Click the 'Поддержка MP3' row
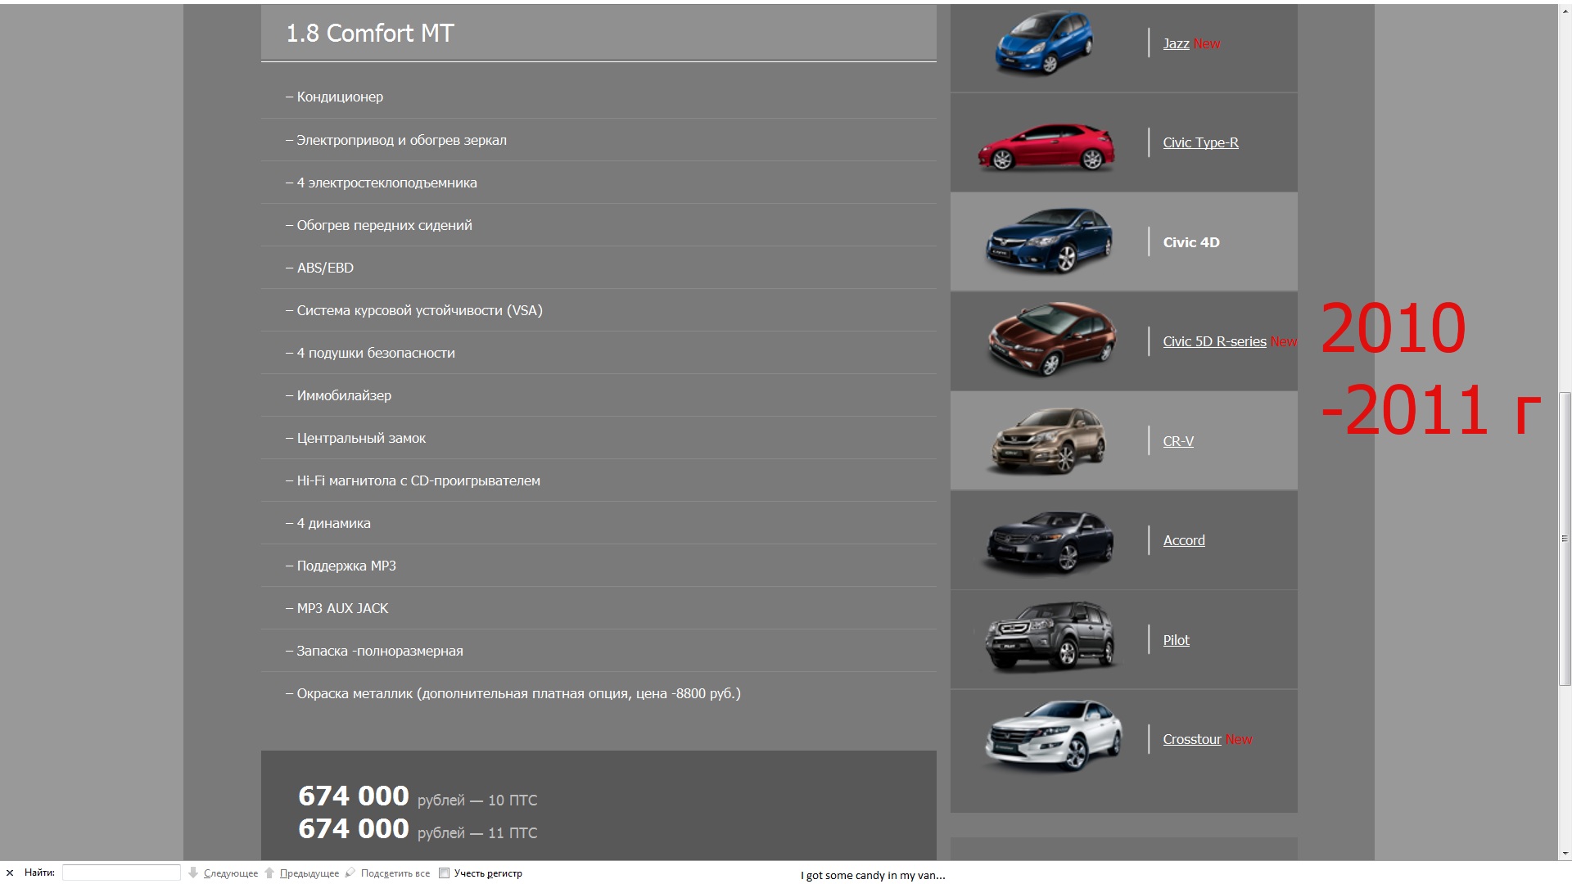Image resolution: width=1572 pixels, height=884 pixels. point(599,566)
